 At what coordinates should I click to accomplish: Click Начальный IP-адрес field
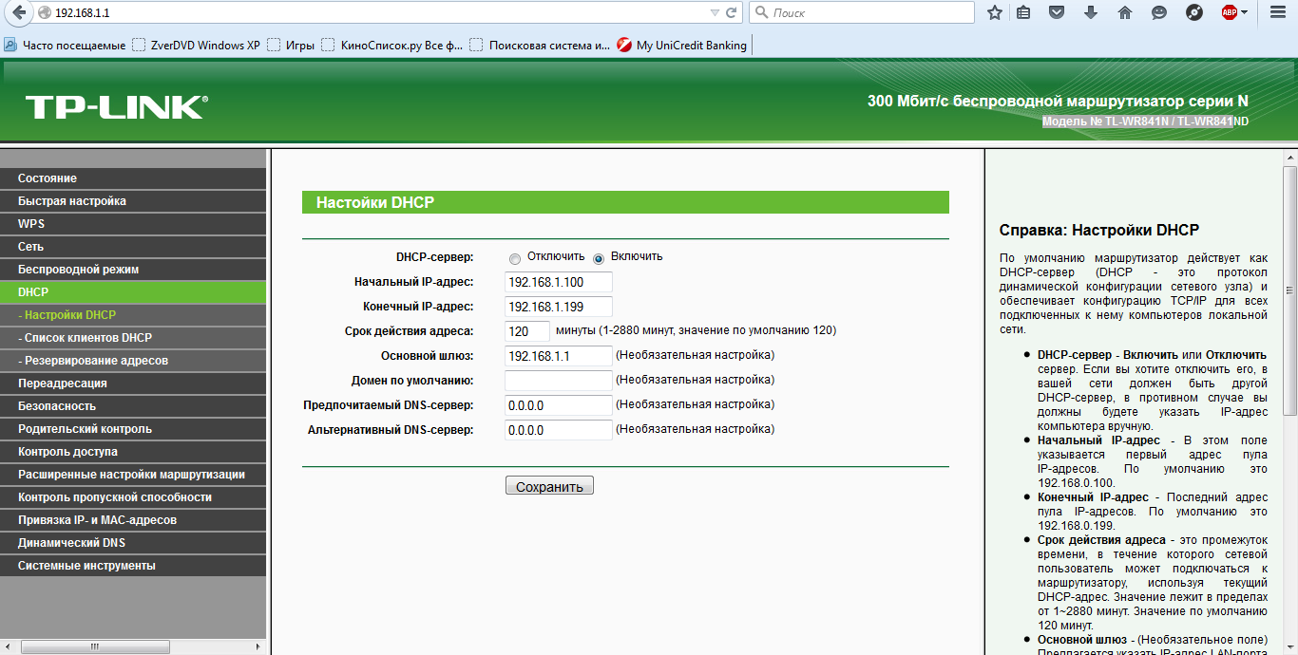click(559, 282)
